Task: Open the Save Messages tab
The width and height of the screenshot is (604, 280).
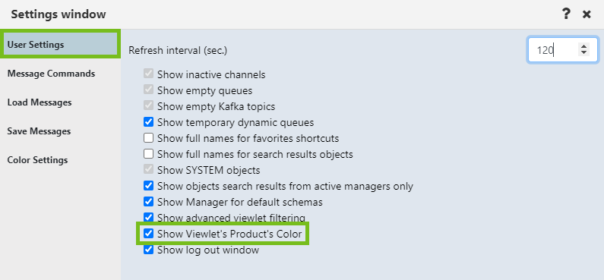Action: coord(39,131)
